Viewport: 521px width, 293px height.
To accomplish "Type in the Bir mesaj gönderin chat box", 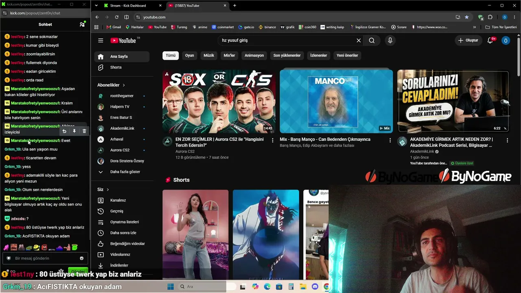I will (x=45, y=258).
